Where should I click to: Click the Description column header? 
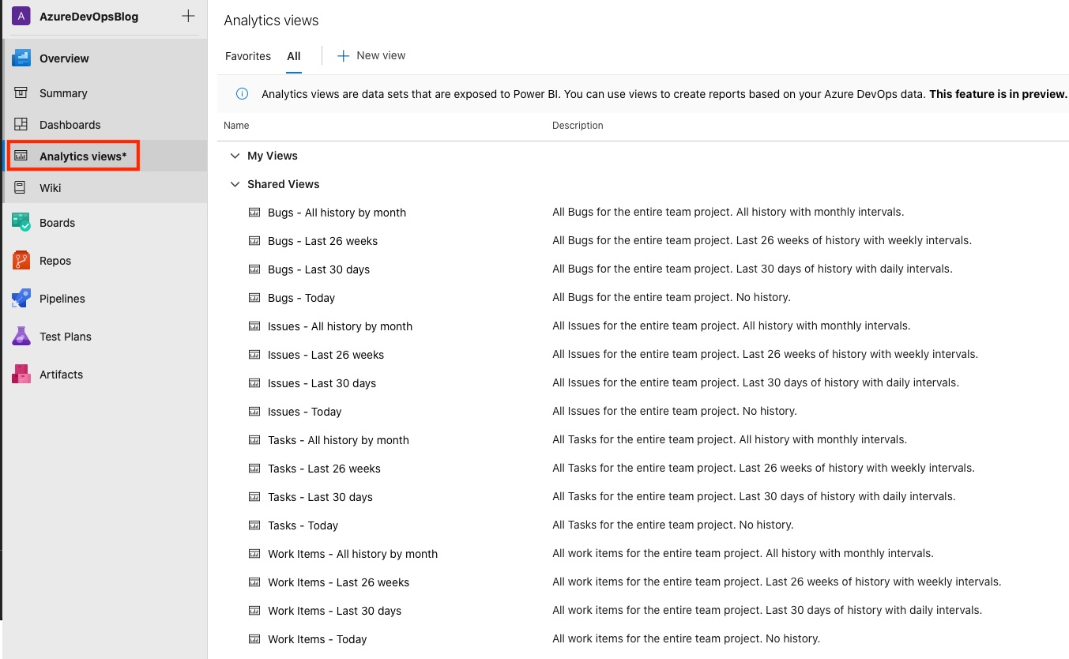coord(578,126)
